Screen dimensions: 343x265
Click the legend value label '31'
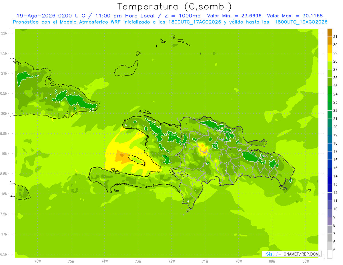[x=336, y=37]
